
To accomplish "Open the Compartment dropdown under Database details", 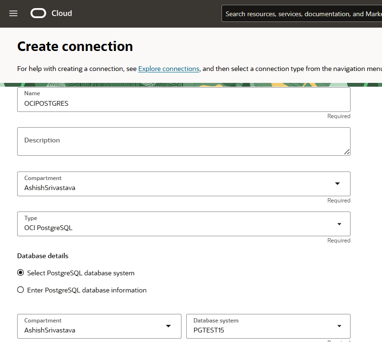I will pos(99,326).
